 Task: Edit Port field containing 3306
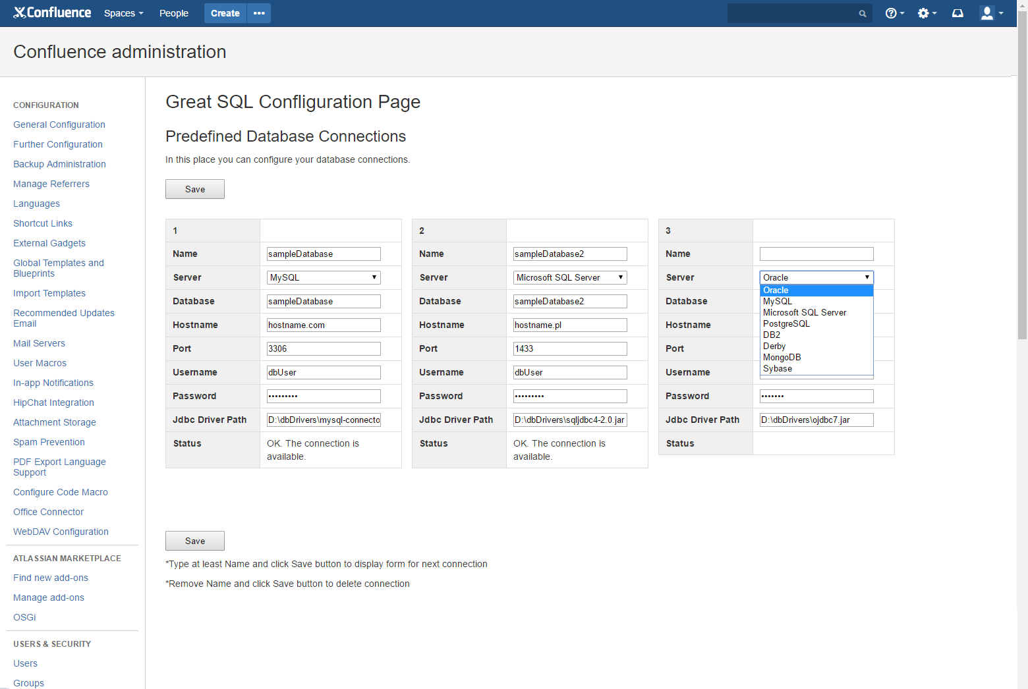324,348
